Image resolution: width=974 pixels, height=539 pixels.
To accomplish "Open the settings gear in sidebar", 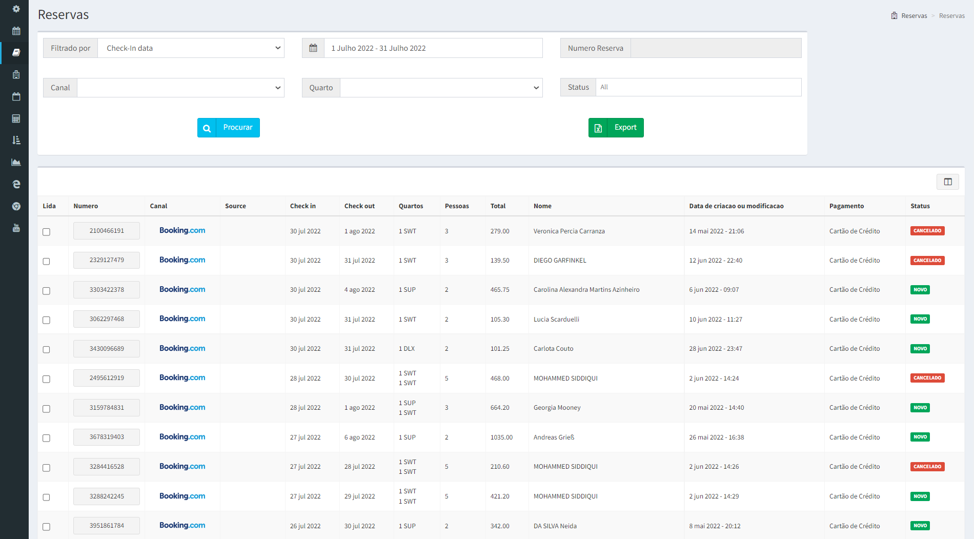I will coord(16,9).
